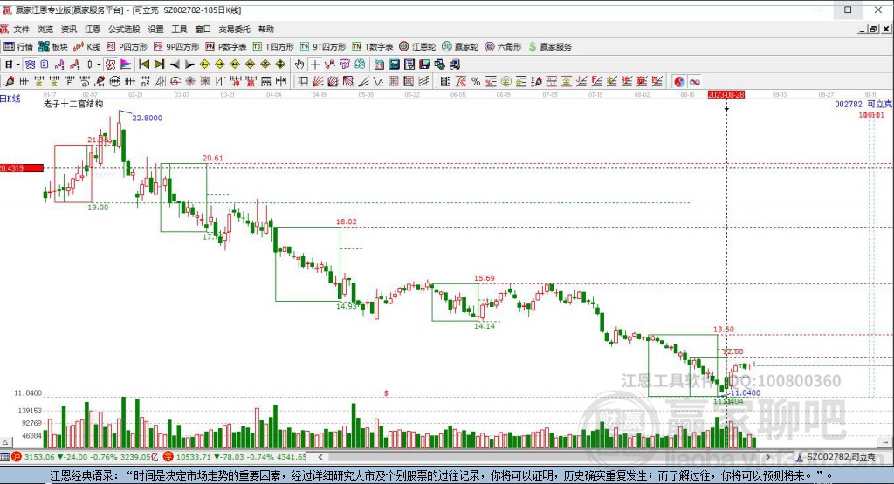Click the black left arrow icon
Viewport: 894px width, 484px height.
pyautogui.click(x=175, y=65)
